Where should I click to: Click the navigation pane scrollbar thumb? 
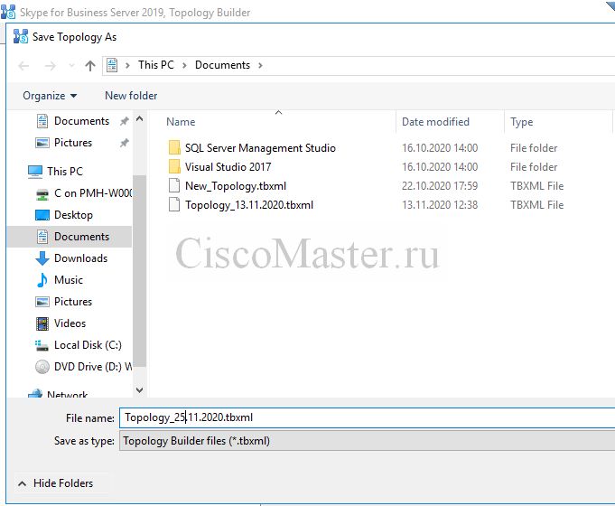[140, 271]
